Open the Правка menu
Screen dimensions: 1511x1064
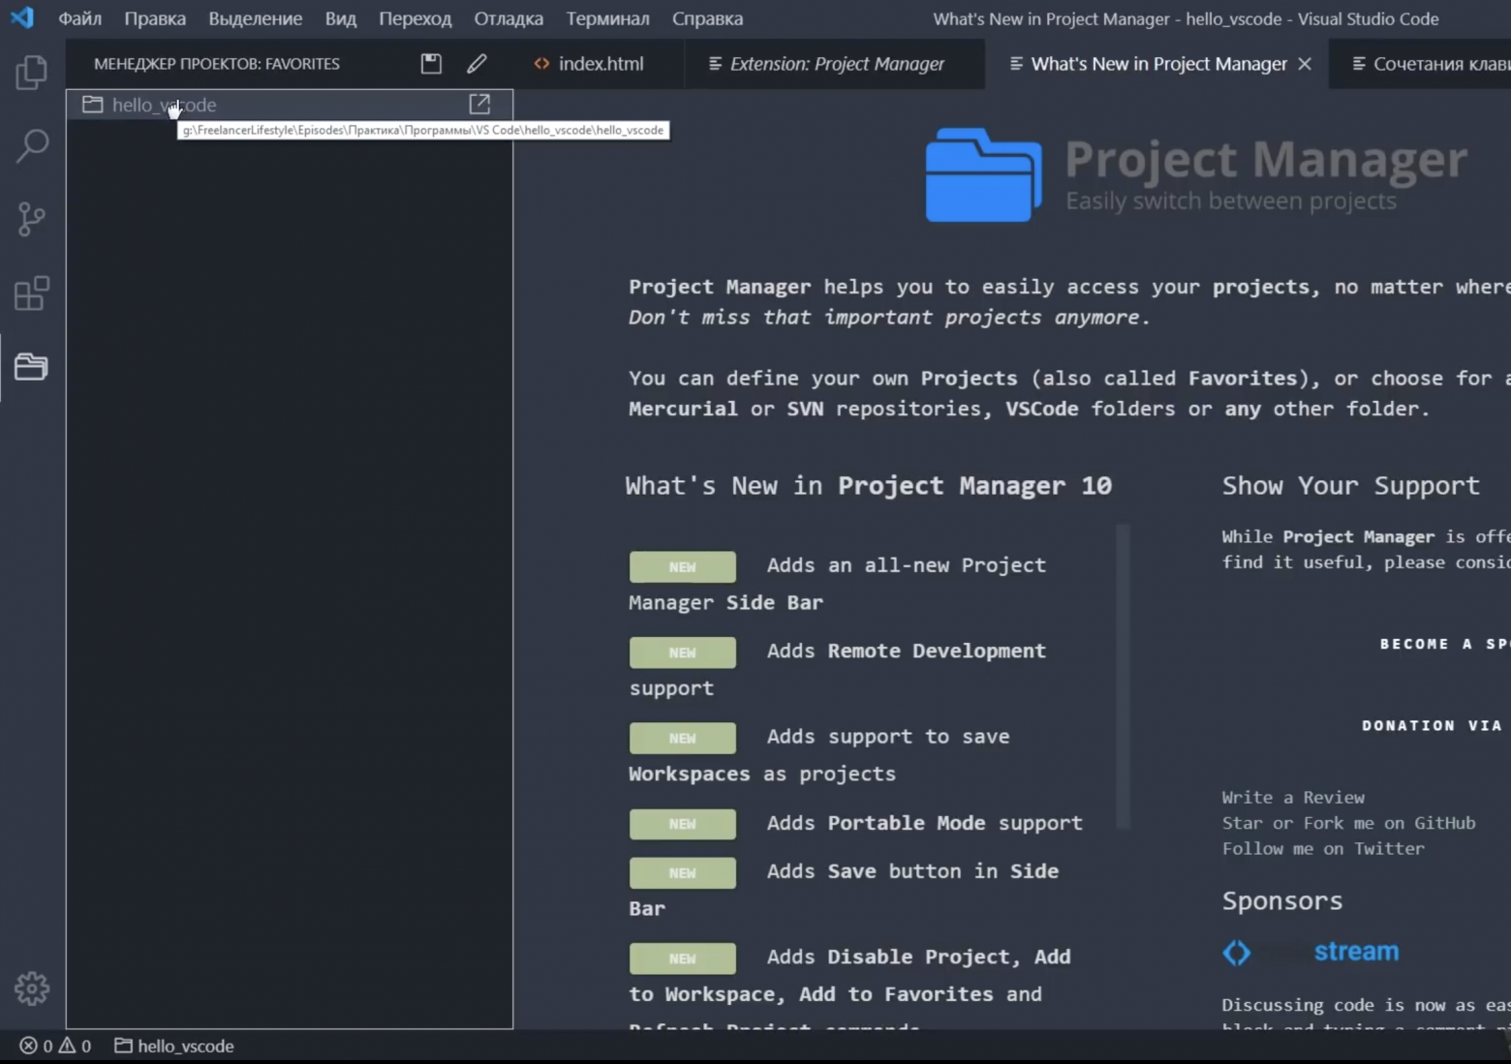coord(155,18)
